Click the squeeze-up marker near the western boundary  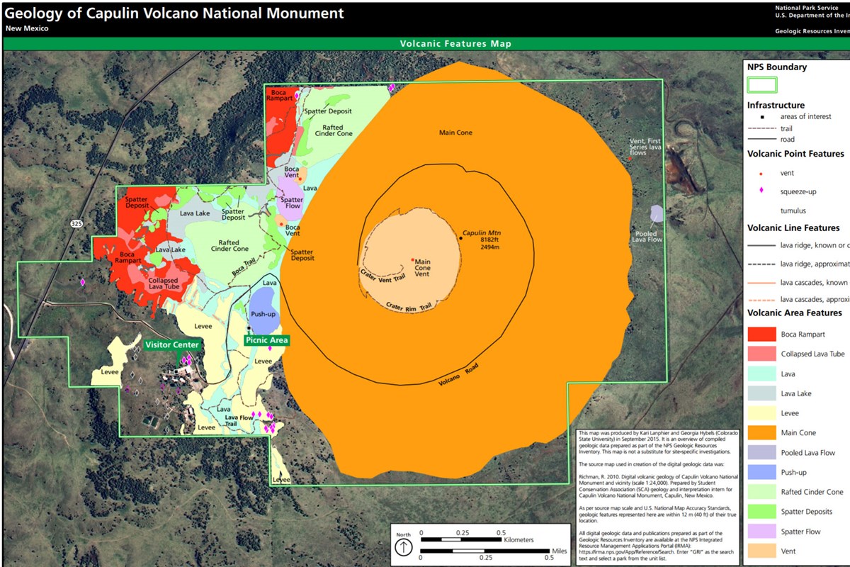81,282
